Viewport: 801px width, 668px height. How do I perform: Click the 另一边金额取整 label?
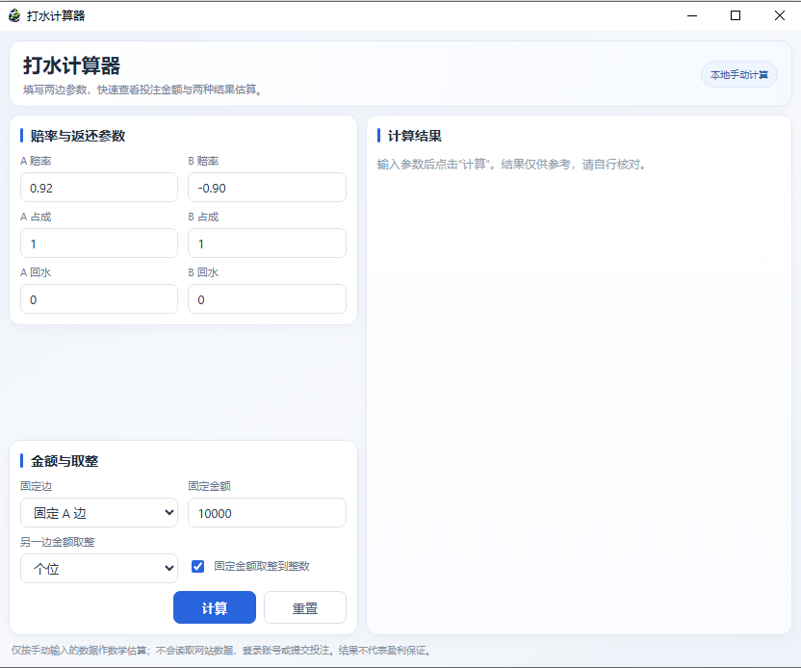coord(58,542)
